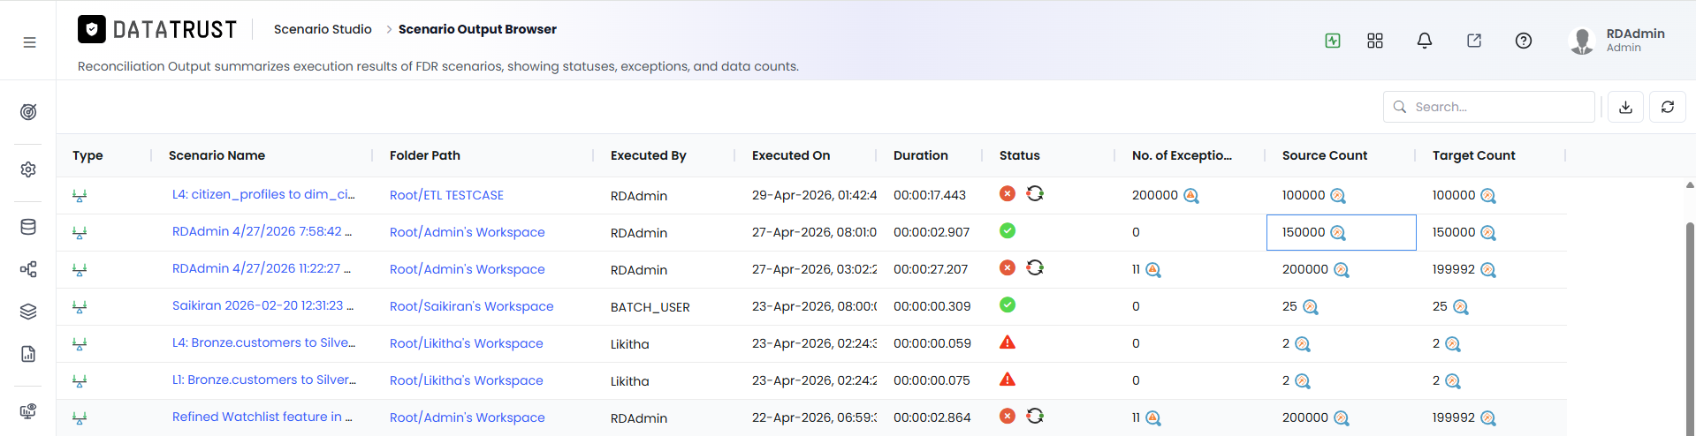Click the RDAdmin user avatar
Screen dimensions: 1696x436
point(1582,41)
